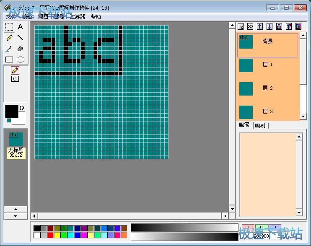The image size is (311, 246).
Task: Click the upper black-to-white gradient bar
Action: 184,228
